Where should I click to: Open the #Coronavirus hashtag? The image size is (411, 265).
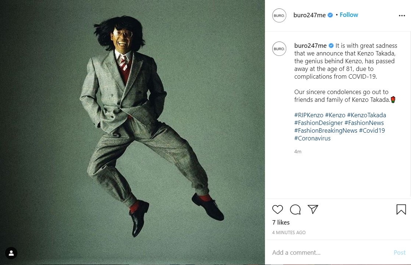(312, 138)
